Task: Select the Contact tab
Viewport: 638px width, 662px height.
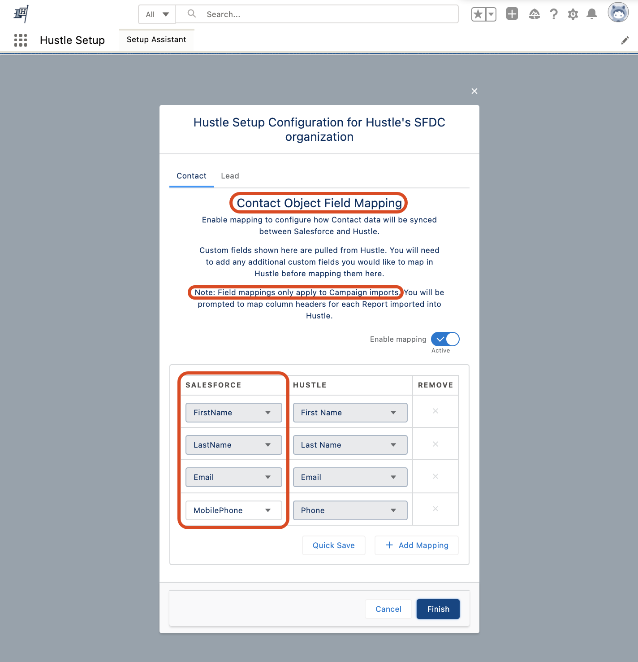Action: coord(191,176)
